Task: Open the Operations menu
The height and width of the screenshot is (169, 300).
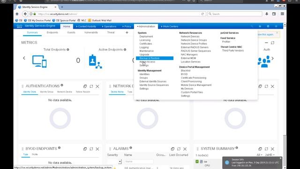Action: click(109, 26)
